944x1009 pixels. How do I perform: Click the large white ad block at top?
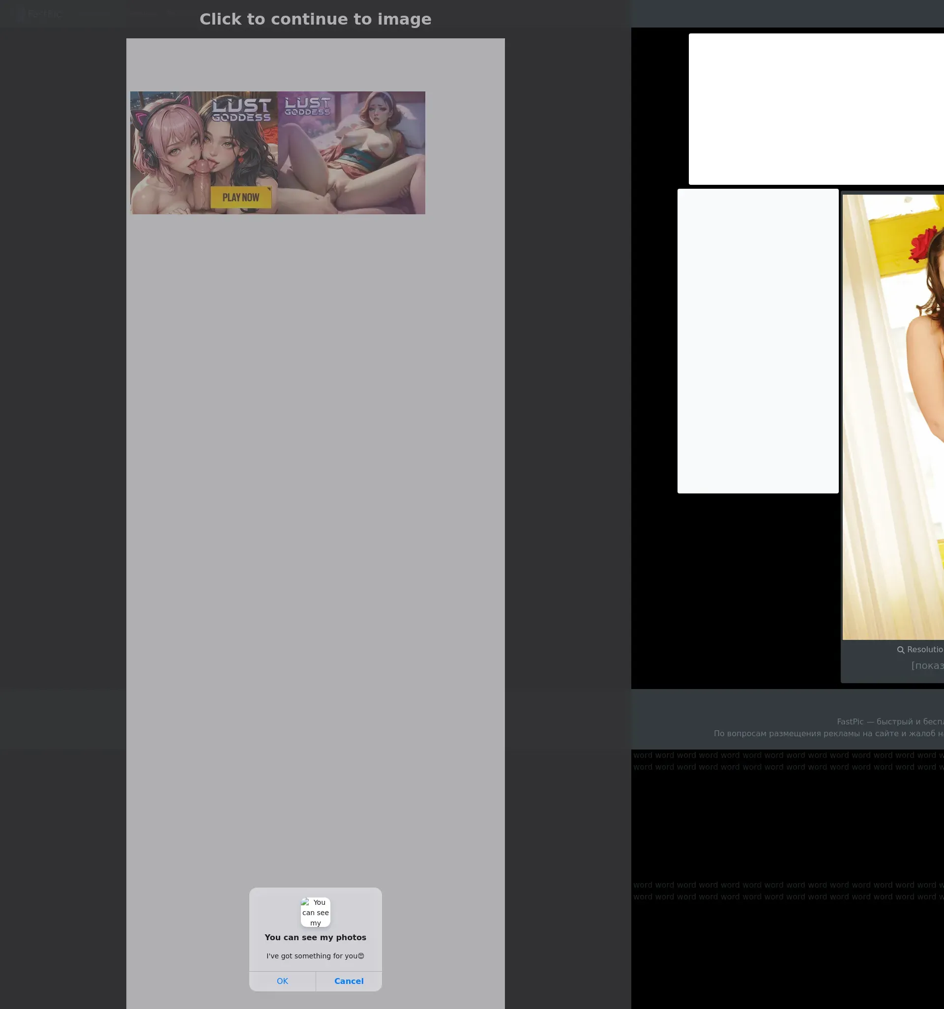[x=816, y=109]
